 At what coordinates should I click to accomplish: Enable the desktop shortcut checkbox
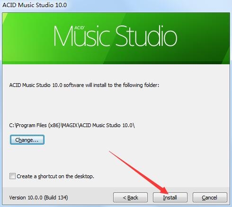pyautogui.click(x=12, y=176)
